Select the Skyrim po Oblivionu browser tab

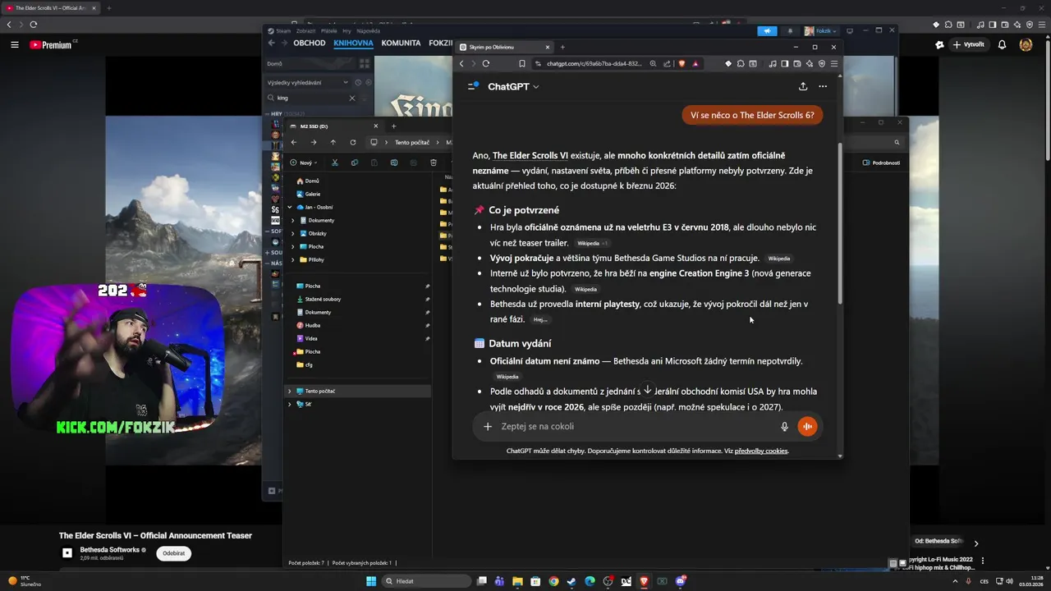505,47
